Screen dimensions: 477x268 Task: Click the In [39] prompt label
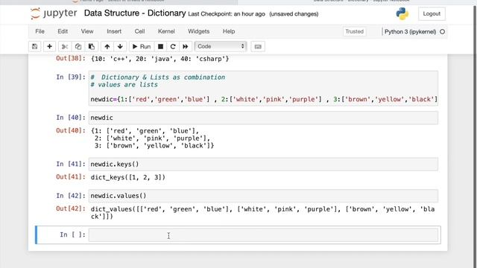click(71, 77)
